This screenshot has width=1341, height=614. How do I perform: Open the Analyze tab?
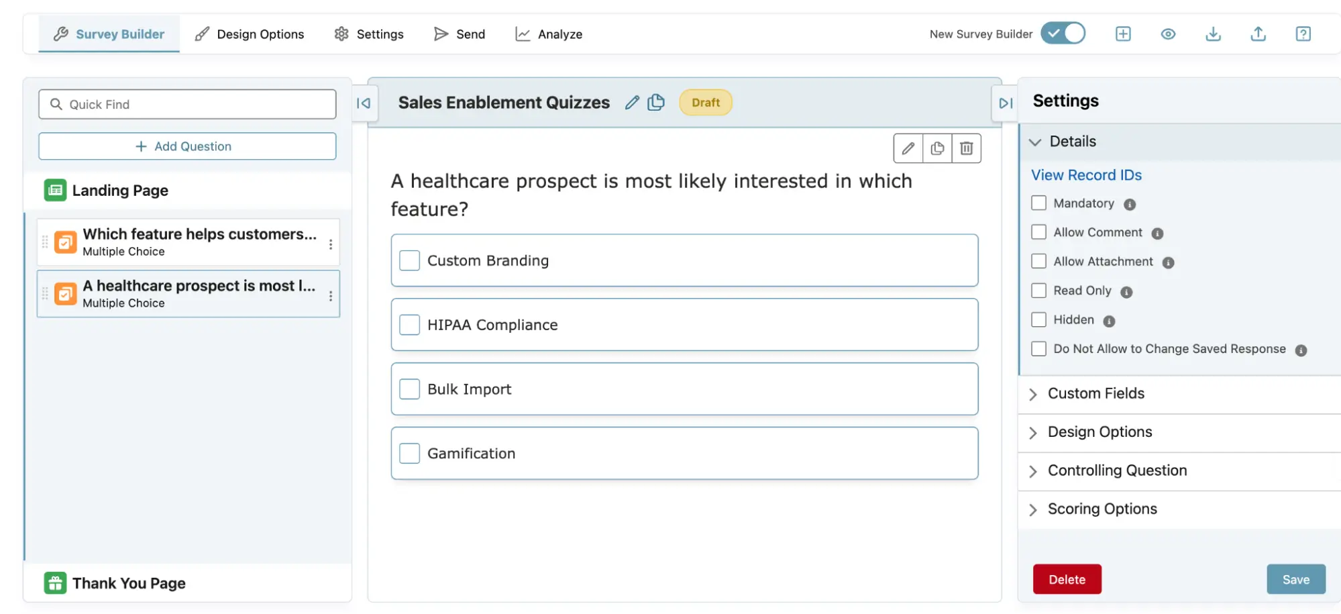[549, 34]
